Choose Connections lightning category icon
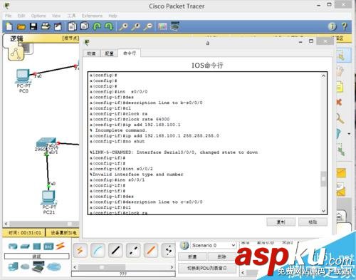Screen dimensions: 356x280 pyautogui.click(x=61, y=246)
